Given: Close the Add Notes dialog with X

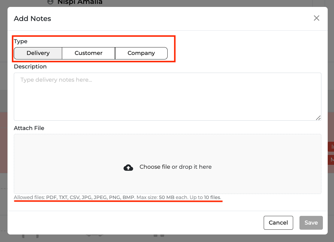Looking at the screenshot, I should pyautogui.click(x=316, y=18).
